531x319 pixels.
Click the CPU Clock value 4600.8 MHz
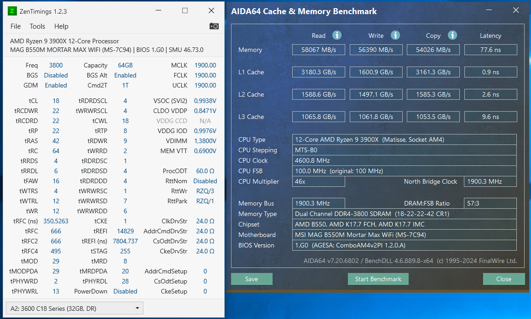pyautogui.click(x=405, y=160)
